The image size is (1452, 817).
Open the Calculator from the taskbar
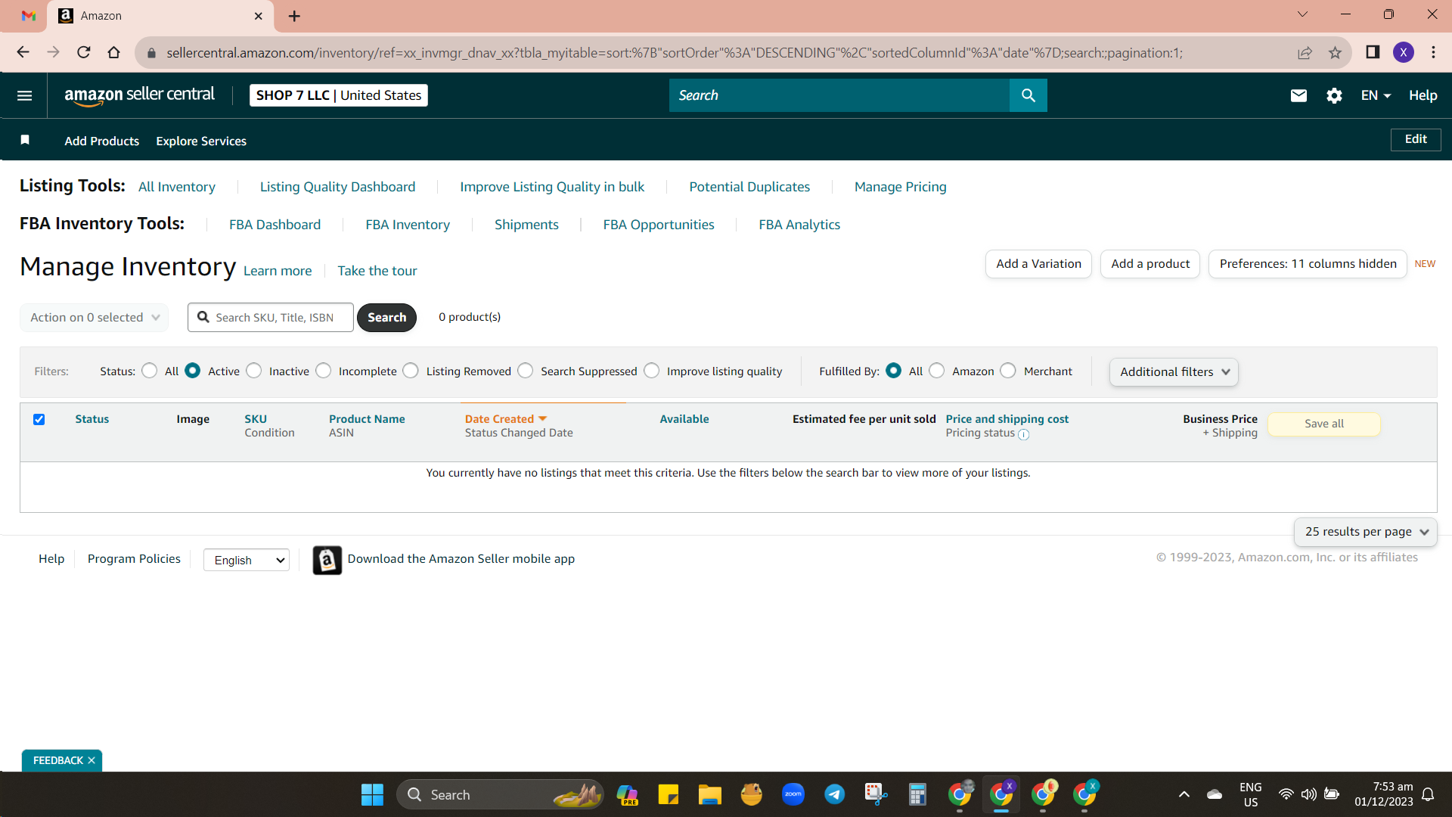point(917,794)
